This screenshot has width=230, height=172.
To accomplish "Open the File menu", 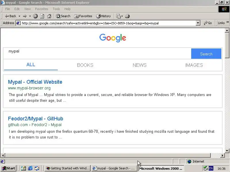I will click(7, 9).
